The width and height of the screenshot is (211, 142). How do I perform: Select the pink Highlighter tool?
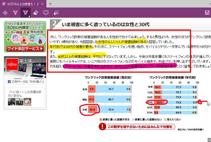(x=25, y=13)
